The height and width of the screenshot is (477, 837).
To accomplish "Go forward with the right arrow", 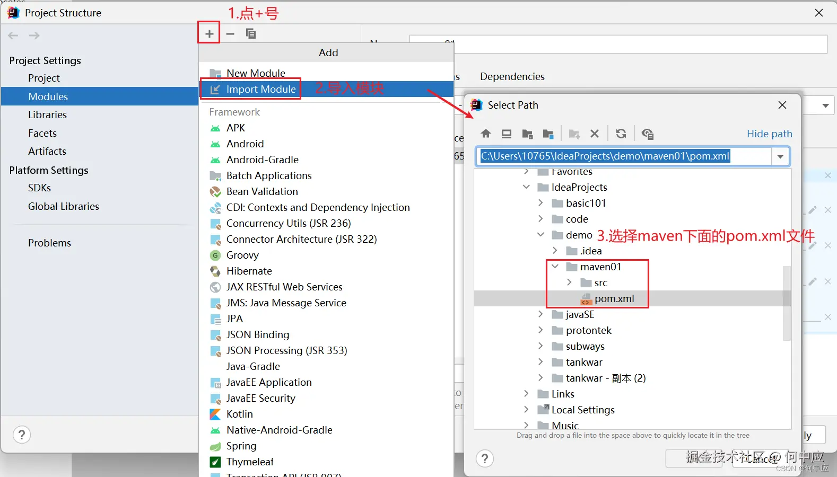I will 34,36.
